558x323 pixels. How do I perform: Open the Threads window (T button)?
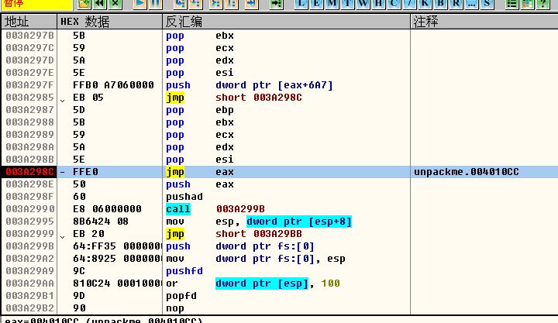point(348,4)
